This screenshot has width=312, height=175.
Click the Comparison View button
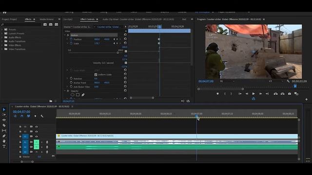tap(296, 94)
